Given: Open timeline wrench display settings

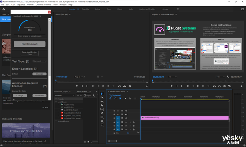Looking at the screenshot, I should (x=130, y=98).
